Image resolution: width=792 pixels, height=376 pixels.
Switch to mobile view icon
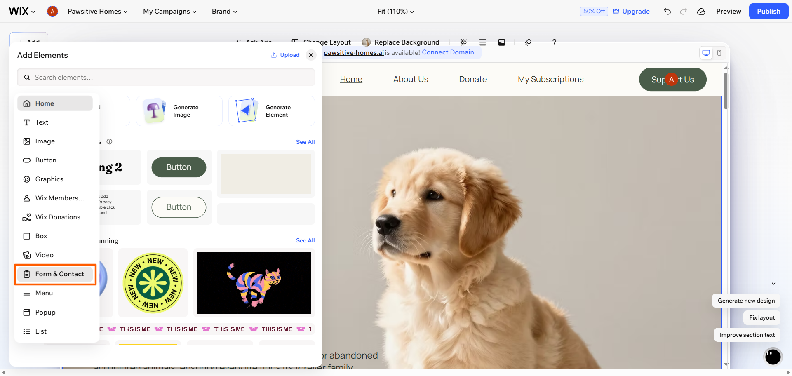(x=719, y=53)
